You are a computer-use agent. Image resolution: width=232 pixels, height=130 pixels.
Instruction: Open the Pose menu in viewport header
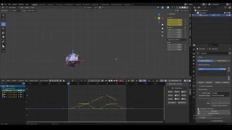coord(32,7)
